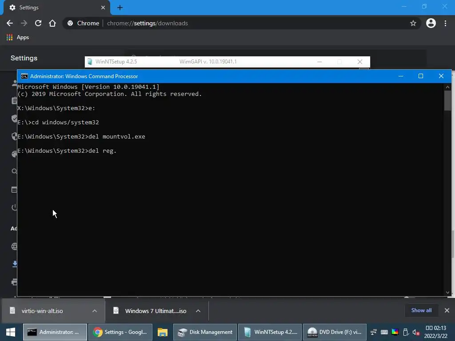Open a new Chrome tab

[x=120, y=8]
